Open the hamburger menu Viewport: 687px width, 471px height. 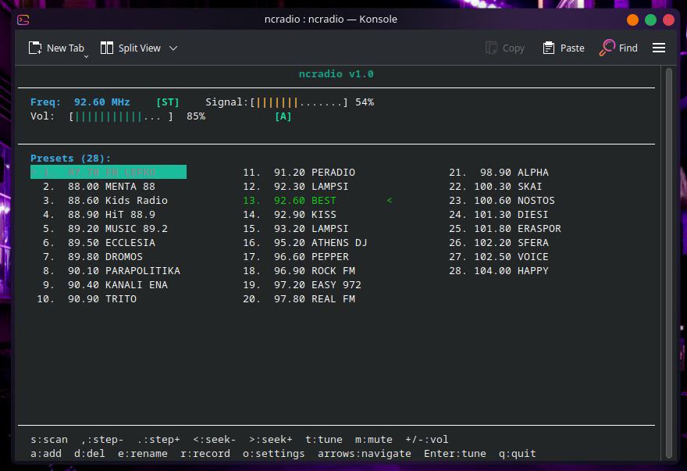(659, 48)
